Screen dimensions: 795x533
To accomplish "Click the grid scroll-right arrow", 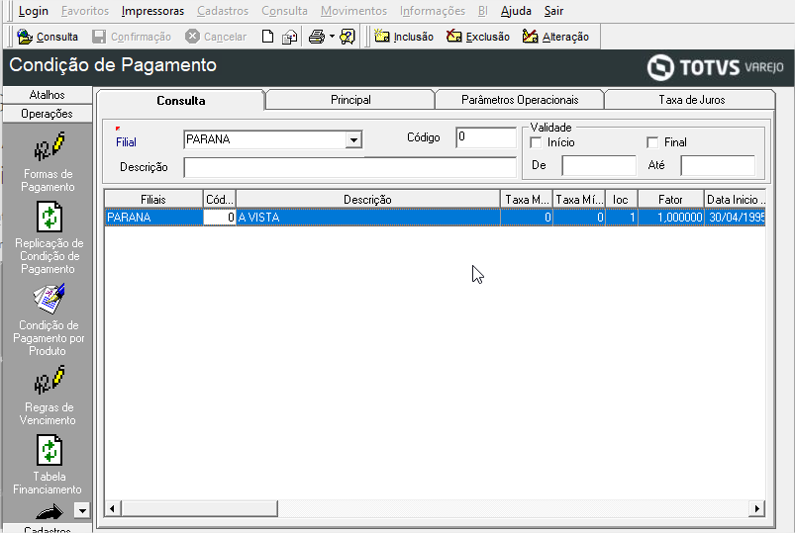I will tap(757, 508).
